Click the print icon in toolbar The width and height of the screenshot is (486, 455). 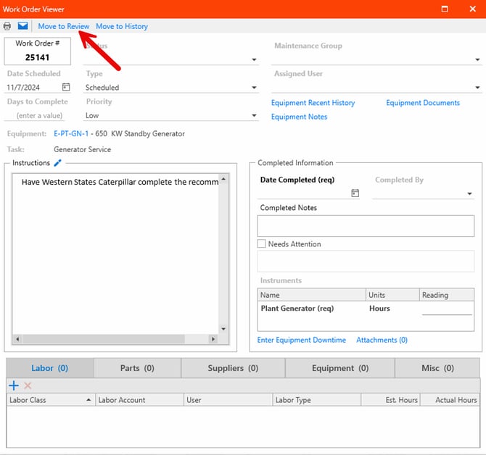coord(7,26)
